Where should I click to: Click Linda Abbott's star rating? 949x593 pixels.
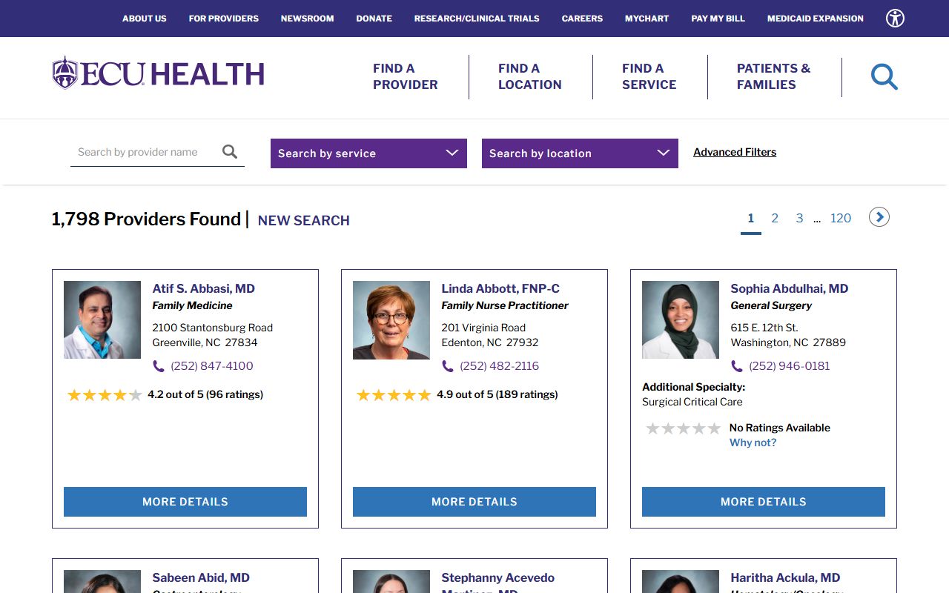(394, 395)
